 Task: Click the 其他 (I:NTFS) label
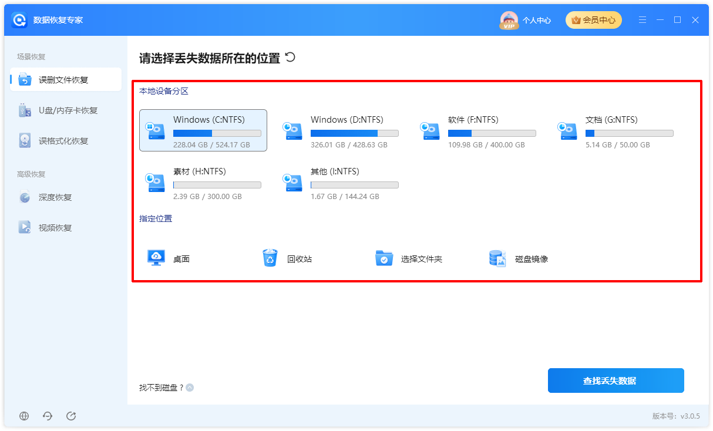(335, 171)
